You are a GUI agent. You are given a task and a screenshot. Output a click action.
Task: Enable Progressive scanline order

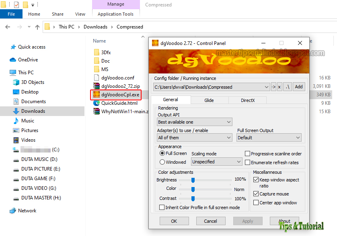[248, 153]
